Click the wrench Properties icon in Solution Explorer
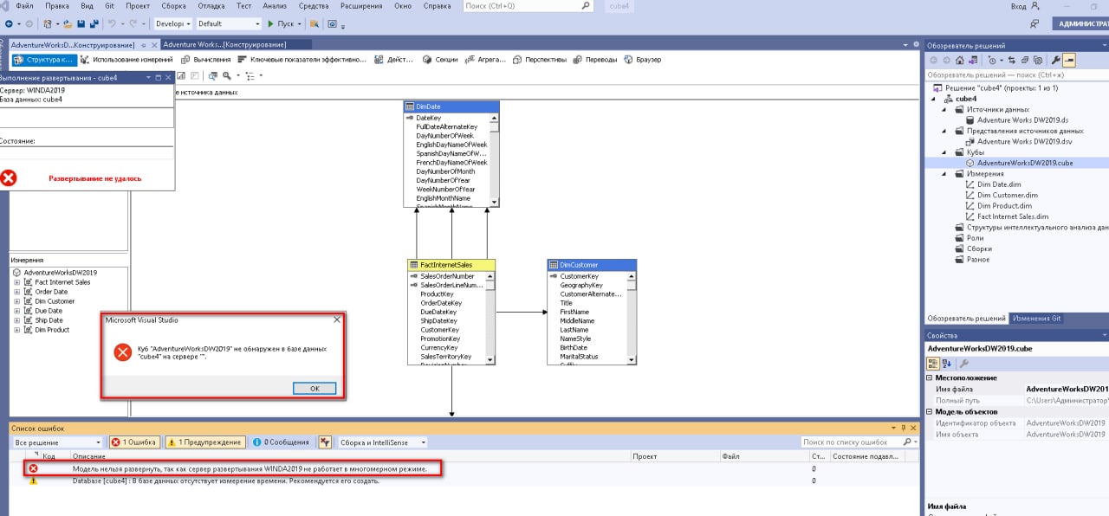The height and width of the screenshot is (516, 1109). (1055, 61)
